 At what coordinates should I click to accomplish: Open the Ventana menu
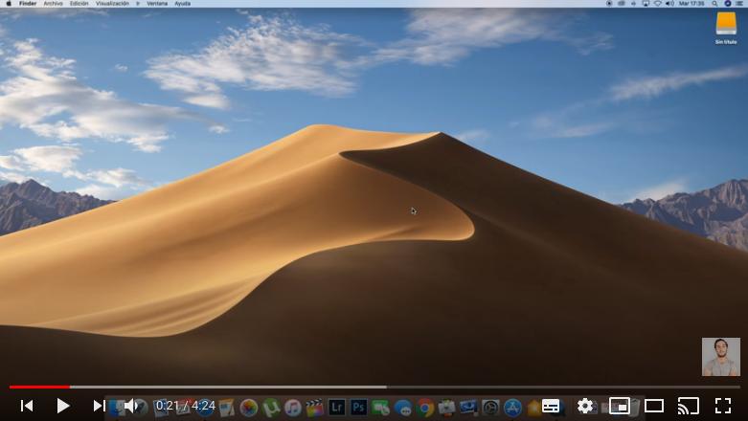pos(157,3)
